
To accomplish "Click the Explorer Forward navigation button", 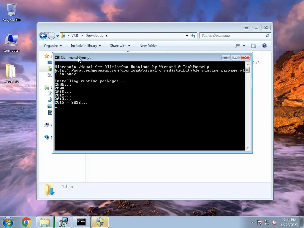I will 51,36.
